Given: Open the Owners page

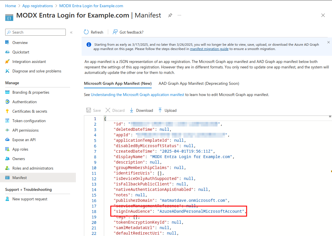Looking at the screenshot, I should (x=19, y=159).
